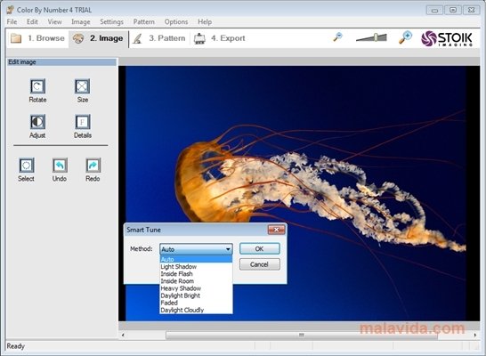
Task: Switch to the 3. Pattern step tab
Action: tap(159, 38)
